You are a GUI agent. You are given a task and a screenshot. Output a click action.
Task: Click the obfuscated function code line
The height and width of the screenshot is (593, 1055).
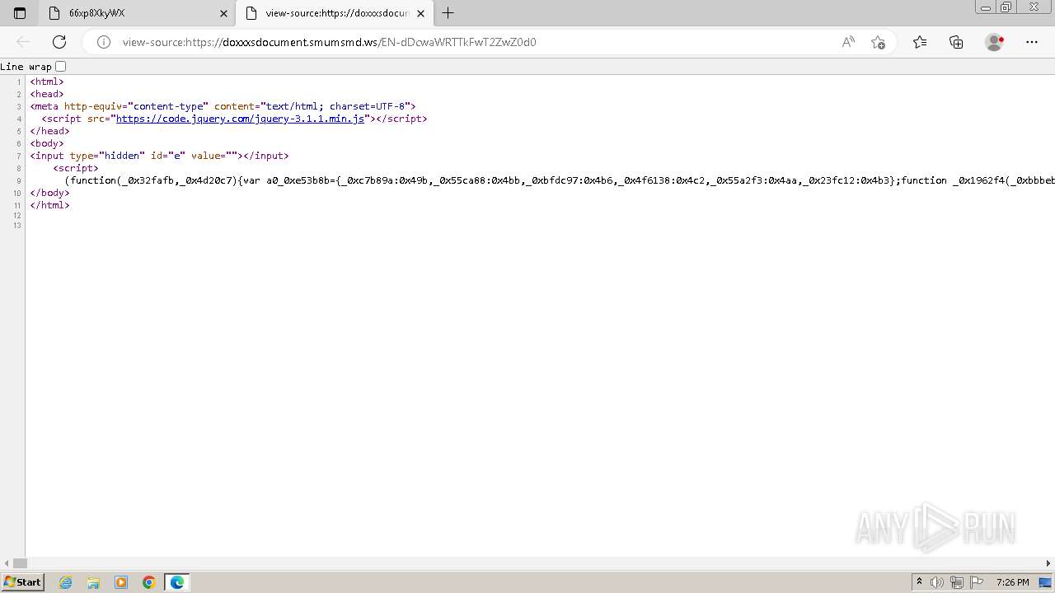pos(560,180)
